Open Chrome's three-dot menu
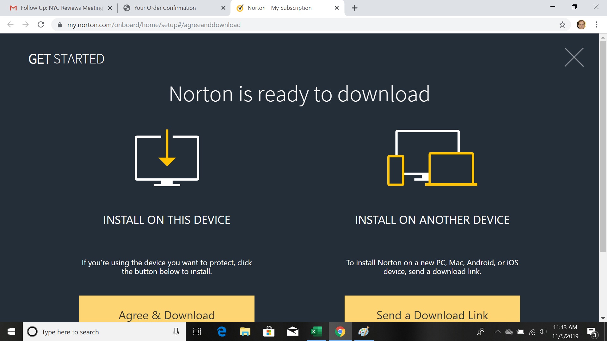The height and width of the screenshot is (341, 607). (596, 25)
